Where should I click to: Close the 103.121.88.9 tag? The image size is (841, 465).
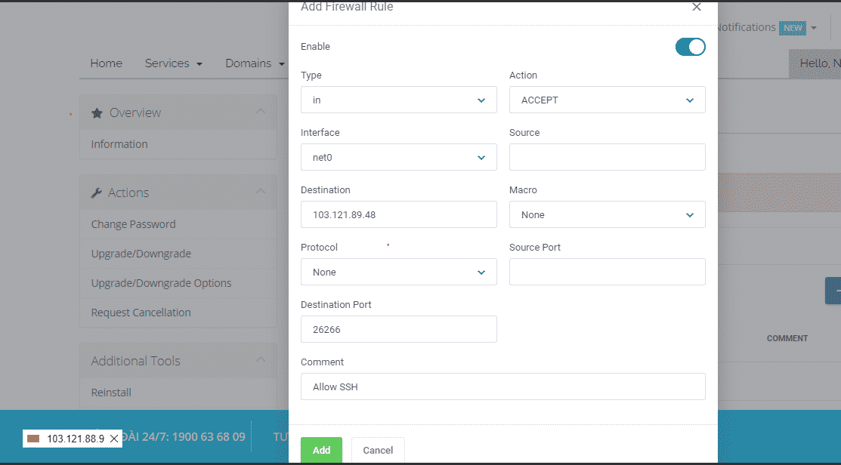tap(114, 439)
